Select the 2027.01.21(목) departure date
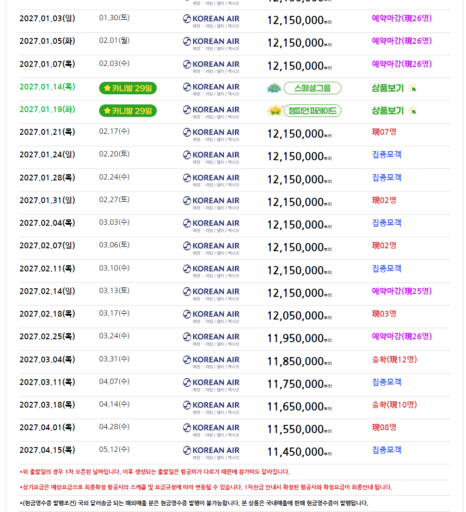The height and width of the screenshot is (512, 466). pos(47,132)
